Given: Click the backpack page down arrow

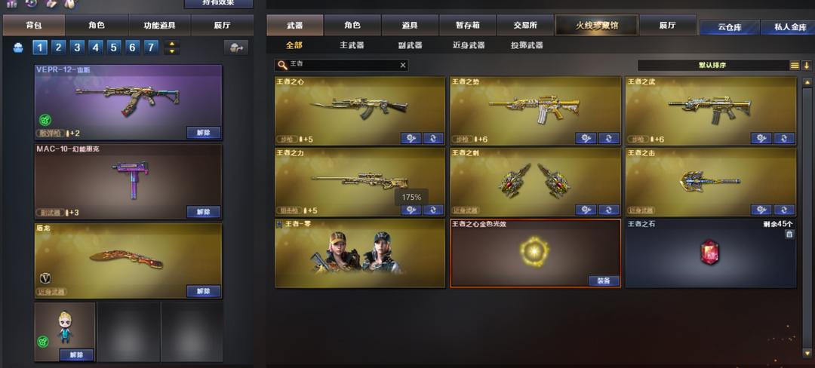Looking at the screenshot, I should (x=171, y=51).
